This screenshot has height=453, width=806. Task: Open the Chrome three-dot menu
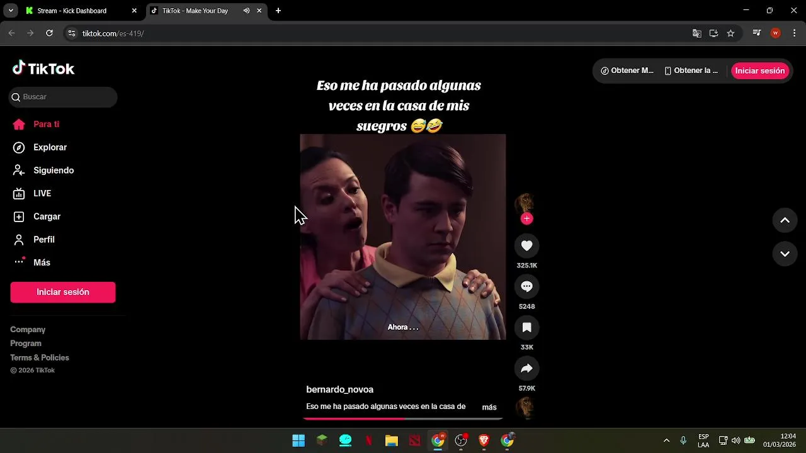[x=794, y=33]
